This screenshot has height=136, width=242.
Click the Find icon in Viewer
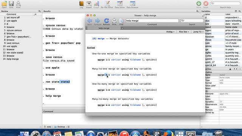pyautogui.click(x=121, y=22)
